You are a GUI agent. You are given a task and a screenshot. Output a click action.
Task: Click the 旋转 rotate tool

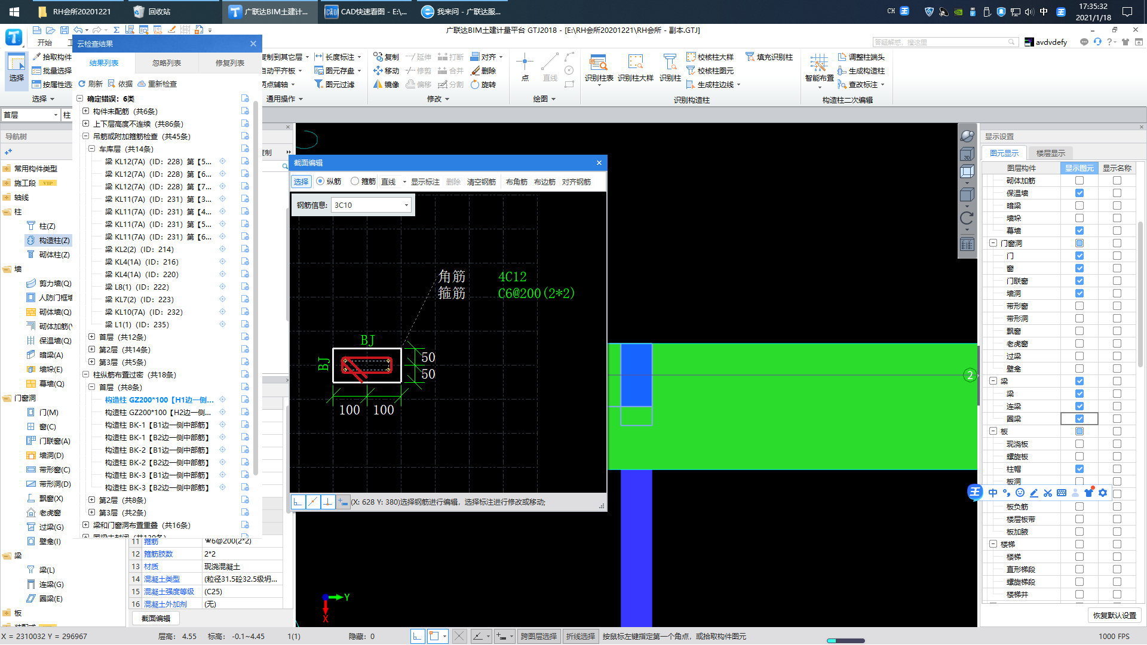click(483, 84)
